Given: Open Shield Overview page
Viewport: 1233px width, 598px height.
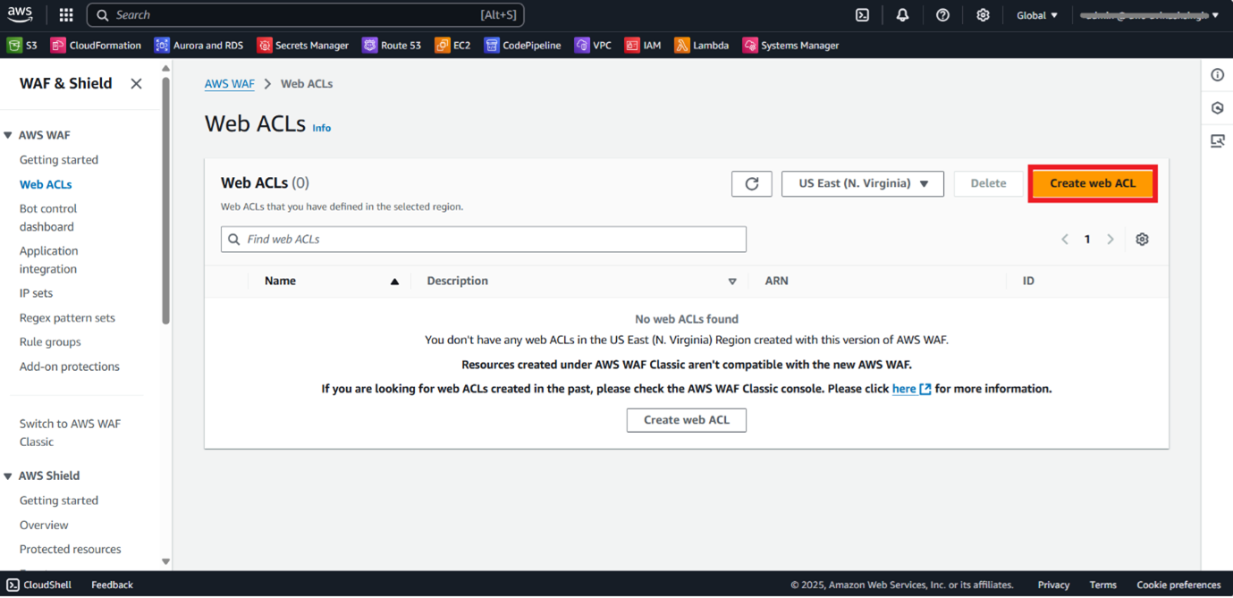Looking at the screenshot, I should 44,526.
